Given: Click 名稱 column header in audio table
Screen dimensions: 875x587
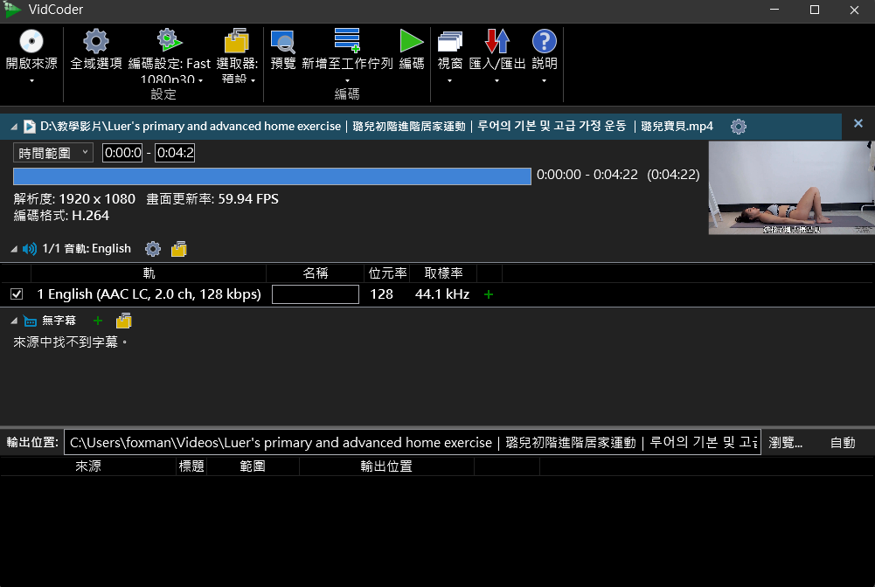Looking at the screenshot, I should click(x=316, y=273).
